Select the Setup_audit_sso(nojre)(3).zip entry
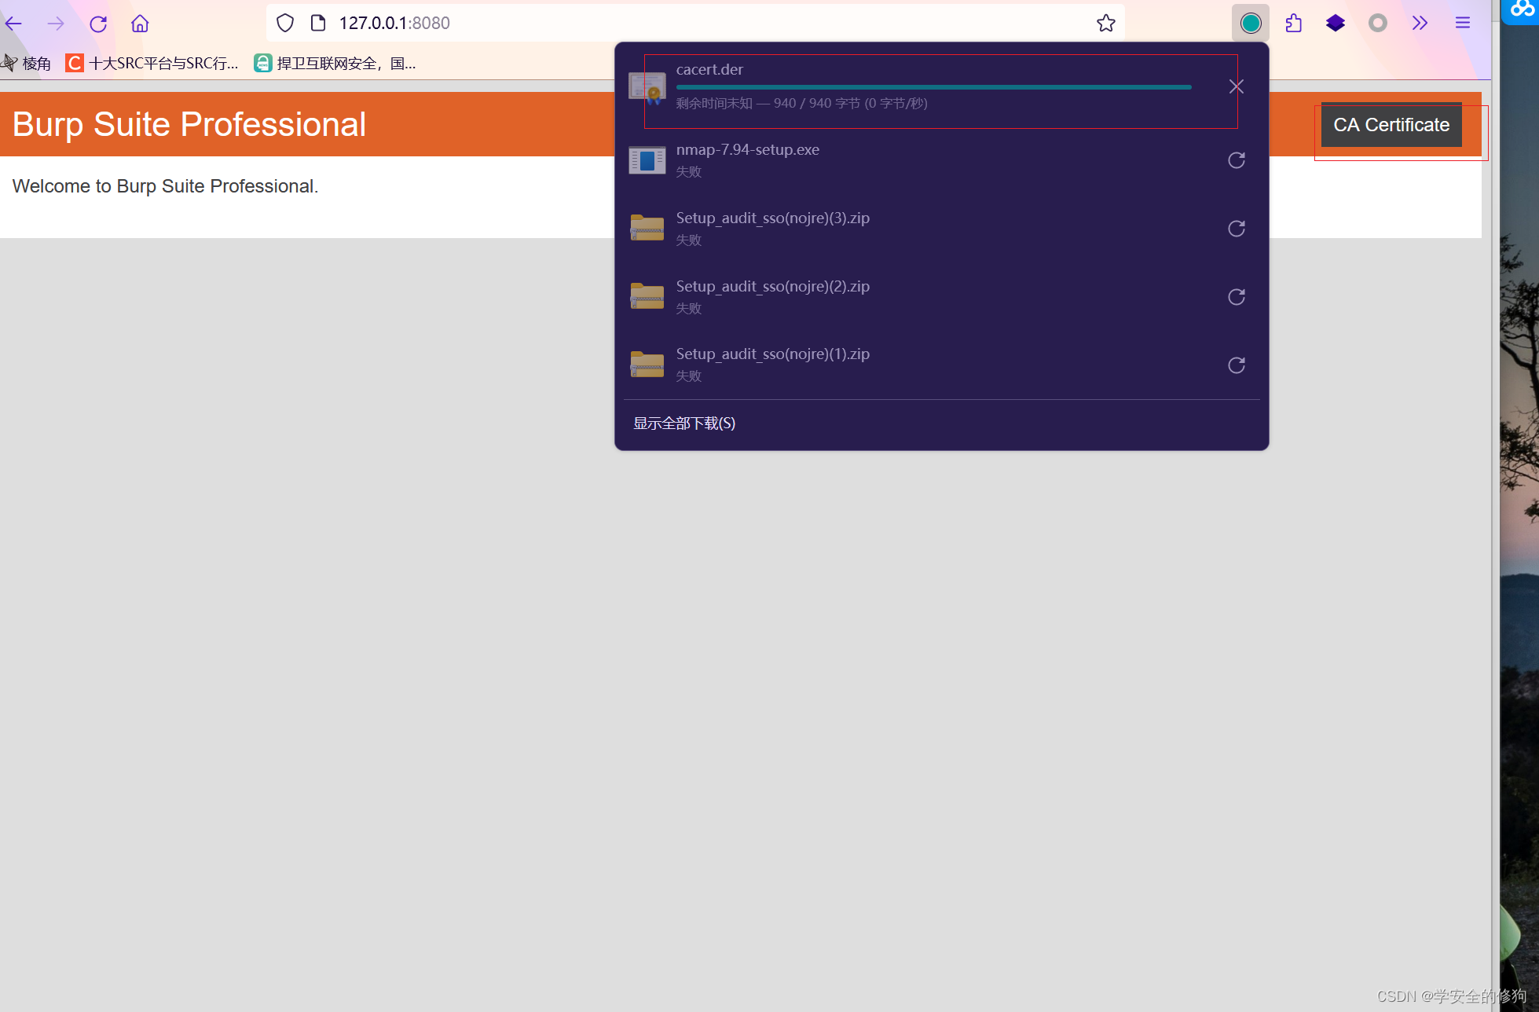The width and height of the screenshot is (1539, 1012). 941,229
